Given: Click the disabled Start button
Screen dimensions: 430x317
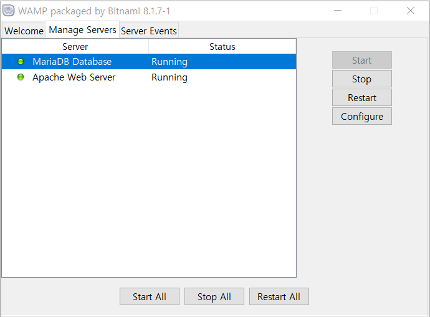Looking at the screenshot, I should click(x=362, y=60).
